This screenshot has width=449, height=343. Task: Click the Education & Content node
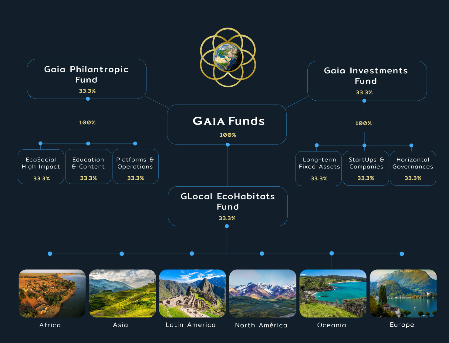(x=88, y=166)
